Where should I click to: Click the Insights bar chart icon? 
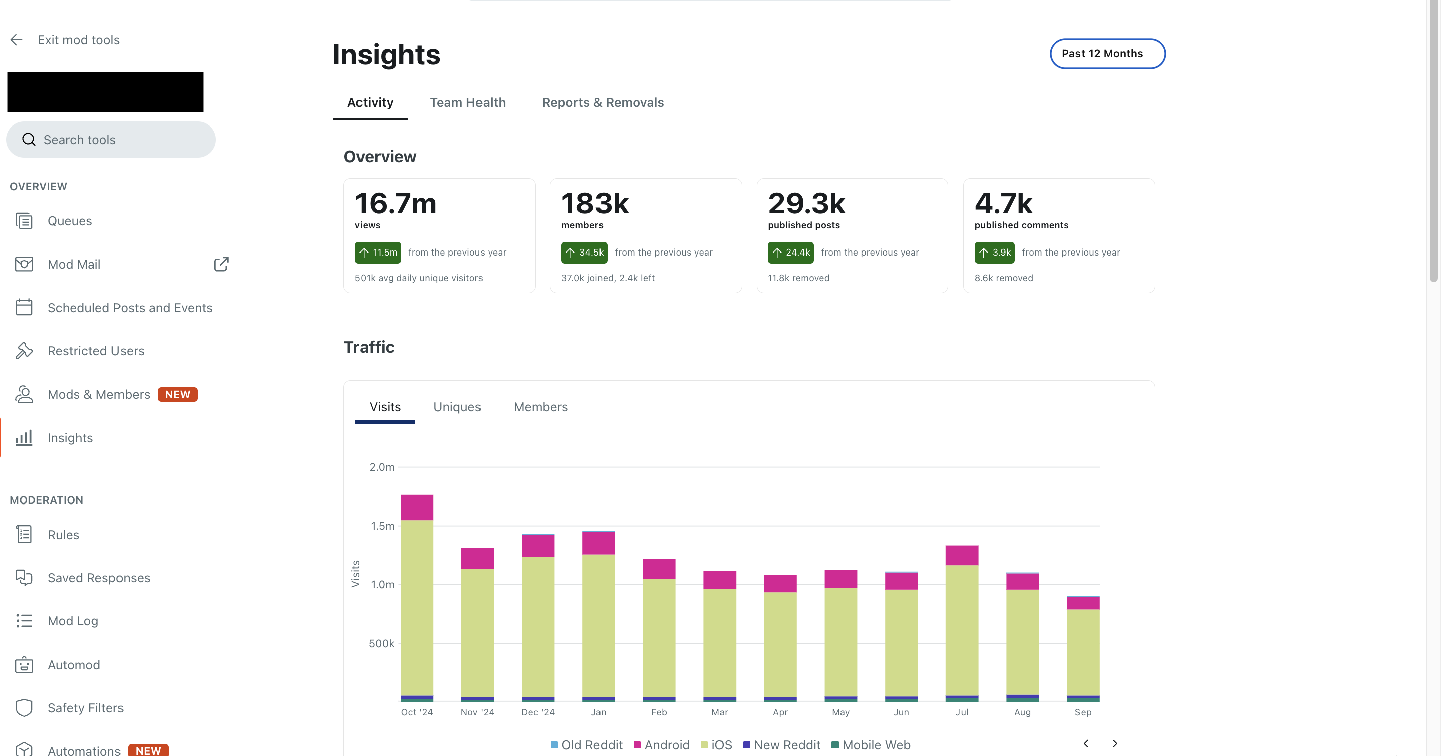(24, 438)
